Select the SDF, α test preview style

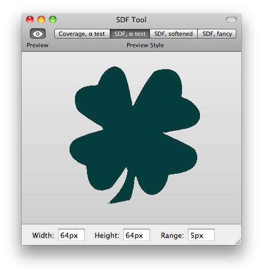coord(130,34)
